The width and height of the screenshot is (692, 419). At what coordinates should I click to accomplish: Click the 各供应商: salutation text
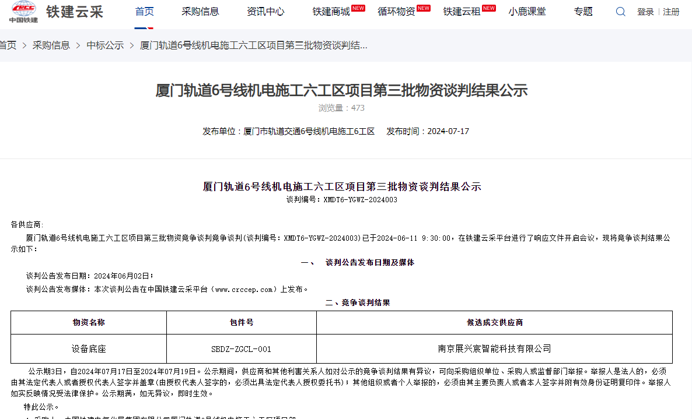click(x=27, y=225)
